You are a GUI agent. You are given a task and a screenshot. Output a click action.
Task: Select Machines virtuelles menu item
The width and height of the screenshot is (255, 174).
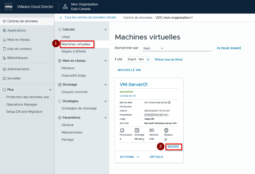coord(76,44)
